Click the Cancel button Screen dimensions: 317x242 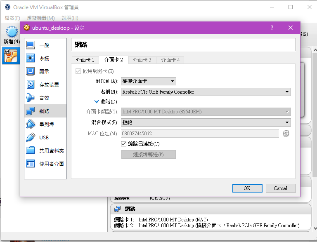click(281, 188)
